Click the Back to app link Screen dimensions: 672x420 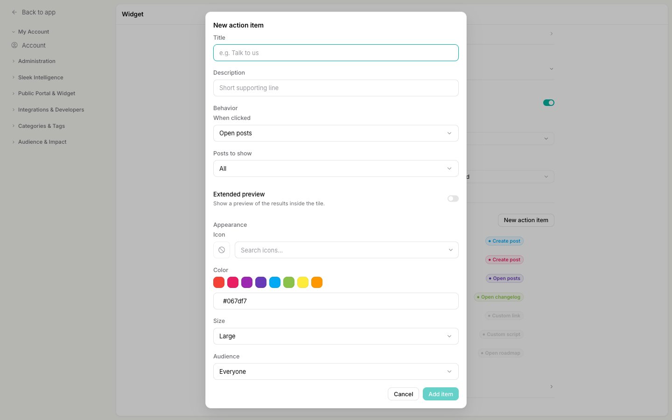click(x=38, y=12)
